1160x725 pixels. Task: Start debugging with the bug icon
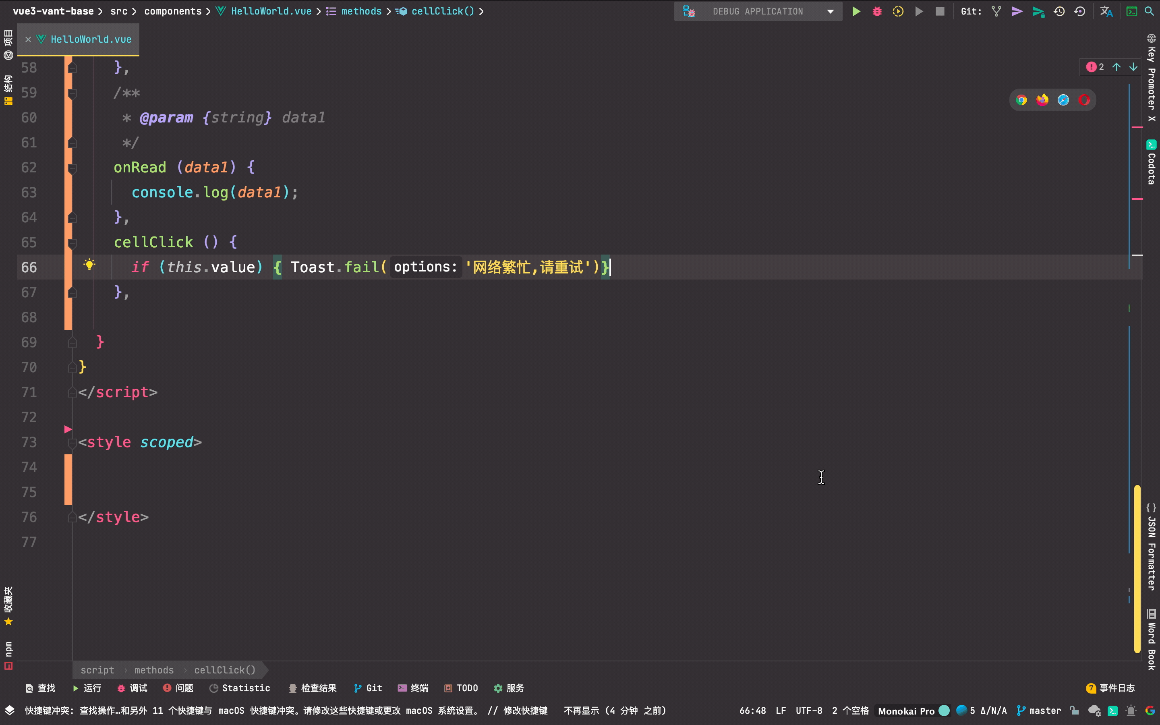877,11
